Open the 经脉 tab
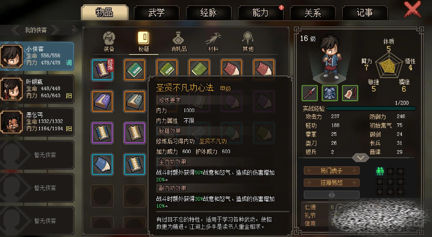432x237 pixels. [x=208, y=13]
